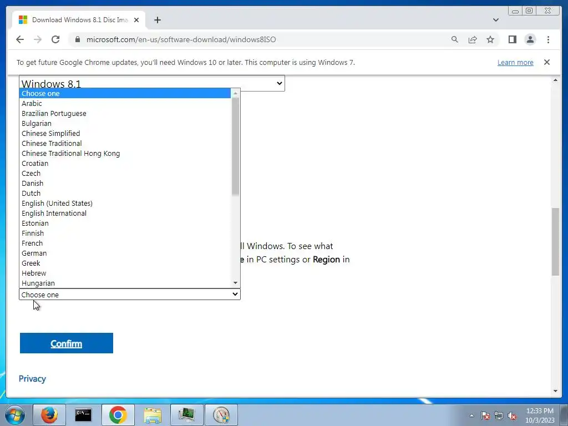The height and width of the screenshot is (426, 568).
Task: Open Learn more link about Chrome updates
Action: click(515, 62)
